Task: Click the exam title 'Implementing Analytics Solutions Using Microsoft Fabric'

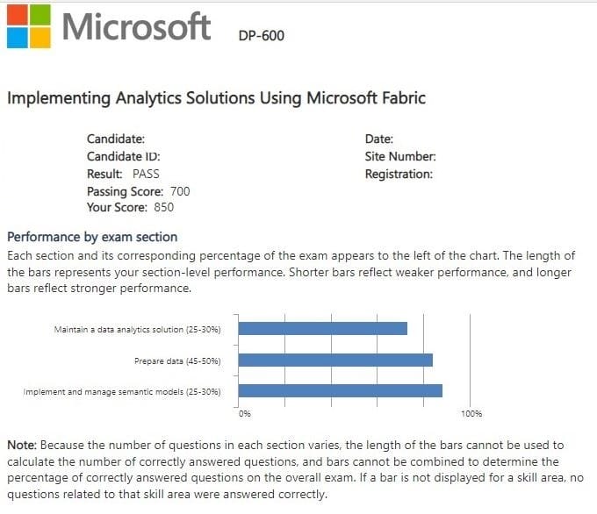Action: [216, 98]
